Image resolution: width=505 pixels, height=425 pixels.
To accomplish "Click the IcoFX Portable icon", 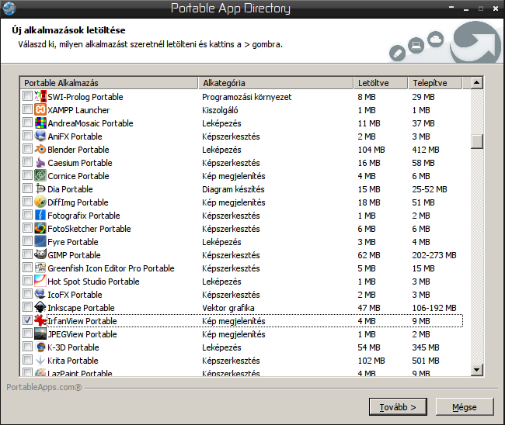I will click(x=40, y=295).
